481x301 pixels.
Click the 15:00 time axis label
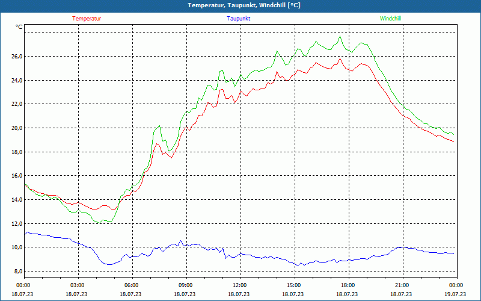tap(293, 285)
